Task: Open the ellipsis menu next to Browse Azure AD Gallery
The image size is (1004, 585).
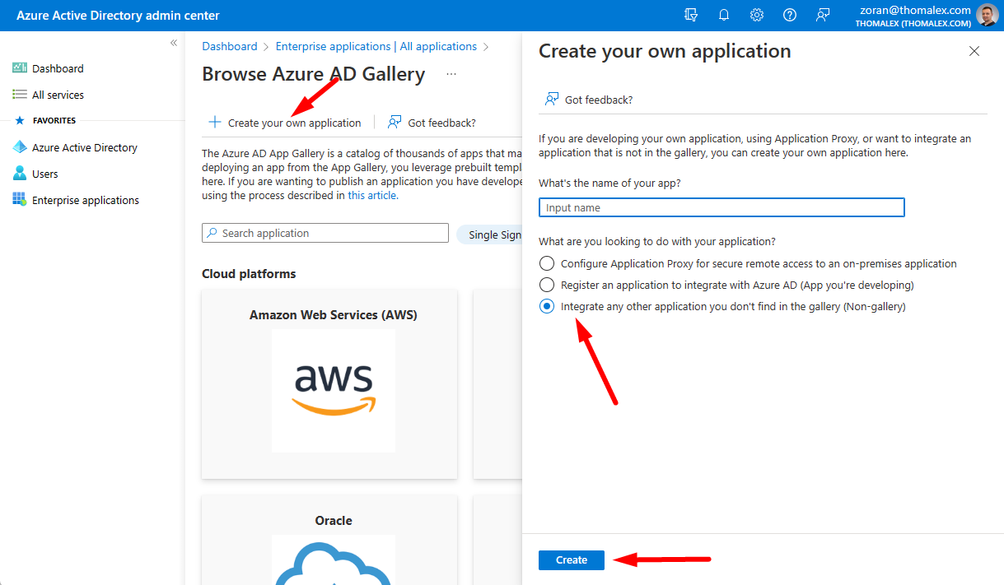Action: [451, 74]
